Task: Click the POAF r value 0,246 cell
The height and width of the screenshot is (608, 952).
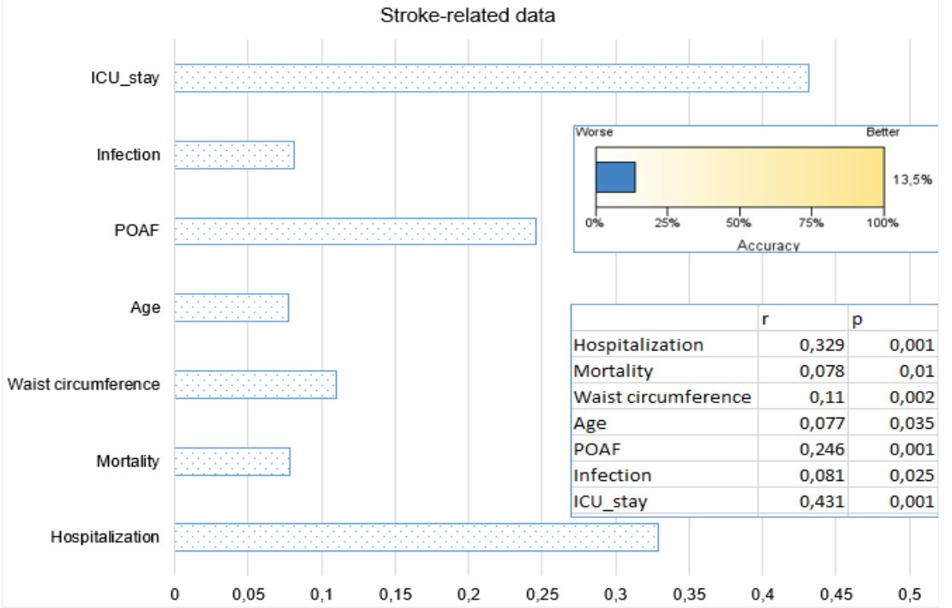Action: 803,449
